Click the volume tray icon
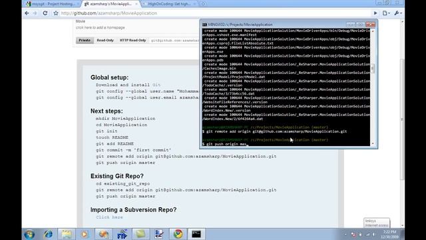The height and width of the screenshot is (240, 426). coord(374,234)
